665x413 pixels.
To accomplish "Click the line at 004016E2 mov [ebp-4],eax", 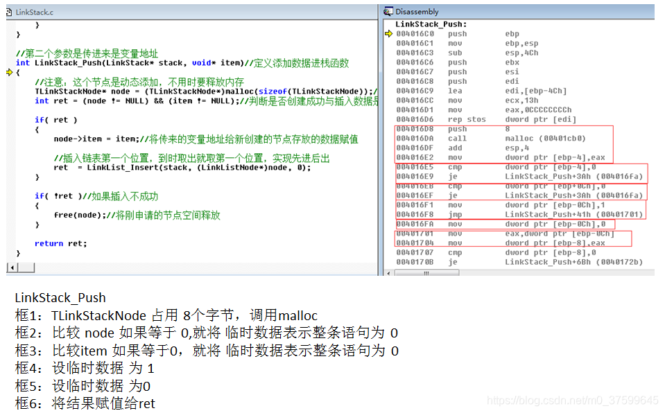I will pos(501,157).
